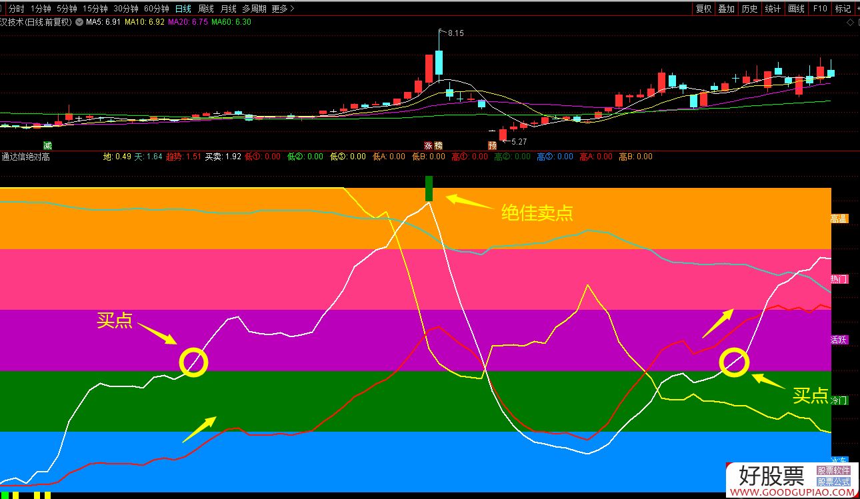
Task: Click the MA20: 6.75 indicator value
Action: coord(188,22)
